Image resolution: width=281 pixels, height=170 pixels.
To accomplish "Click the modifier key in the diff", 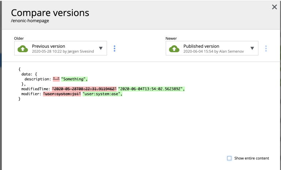I will [x=31, y=94].
